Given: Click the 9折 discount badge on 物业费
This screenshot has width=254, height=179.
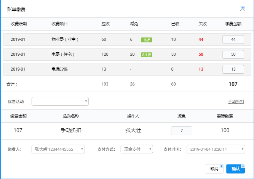Looking at the screenshot, I should coord(146,40).
